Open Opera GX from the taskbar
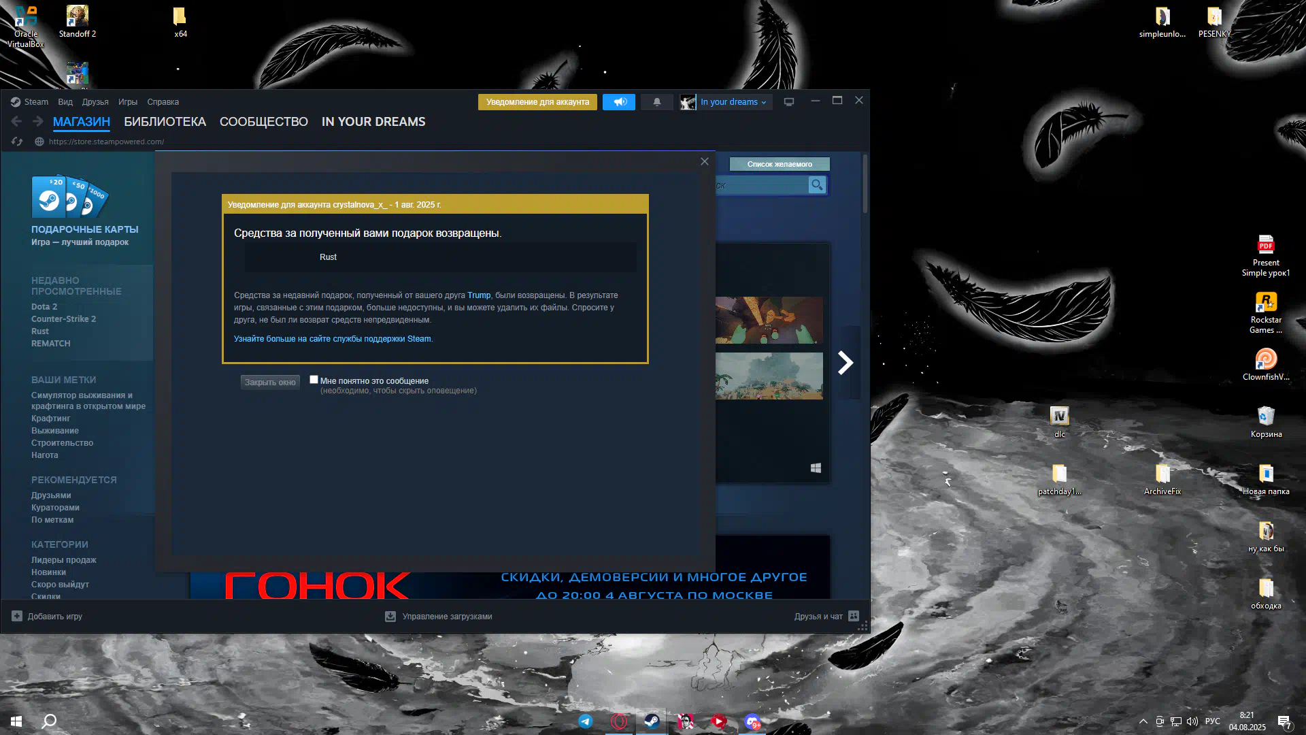Viewport: 1306px width, 735px height. (x=619, y=721)
